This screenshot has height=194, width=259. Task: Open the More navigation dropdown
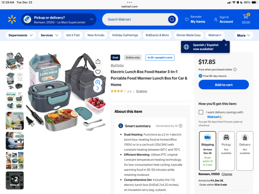pos(244,36)
